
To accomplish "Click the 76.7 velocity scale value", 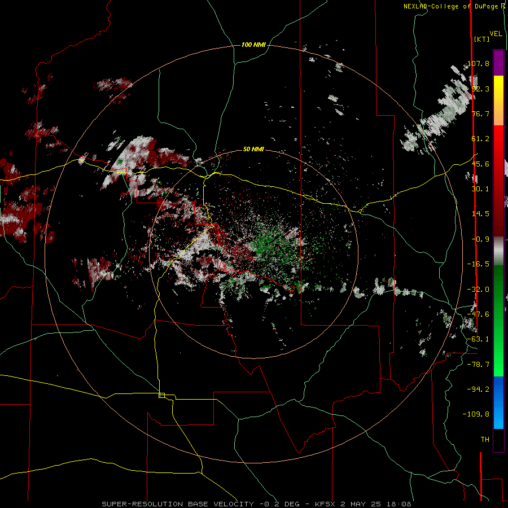I will coord(480,113).
